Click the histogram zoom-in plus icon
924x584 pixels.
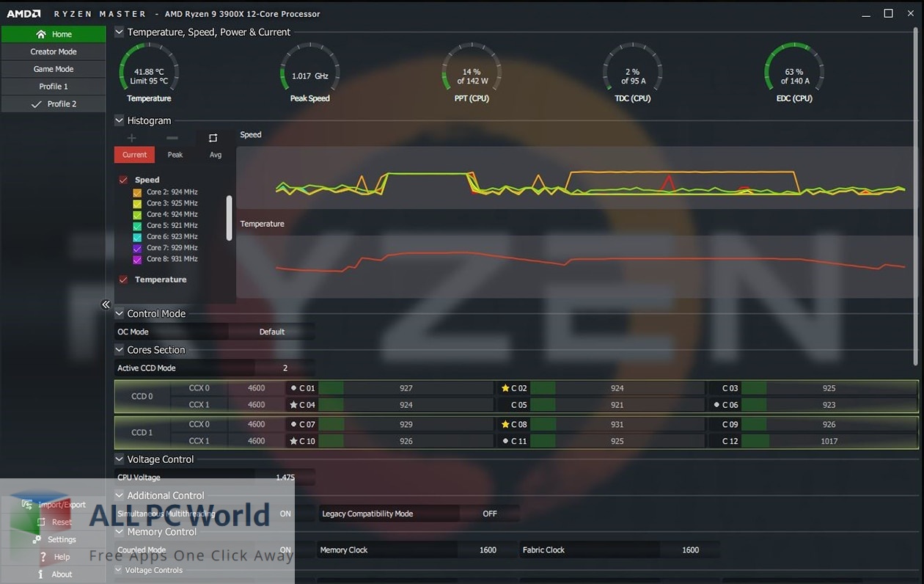coord(132,138)
